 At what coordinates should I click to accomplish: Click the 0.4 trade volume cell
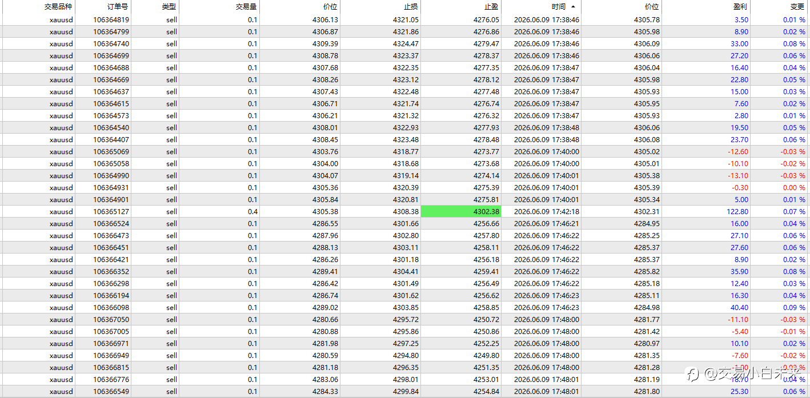(252, 211)
